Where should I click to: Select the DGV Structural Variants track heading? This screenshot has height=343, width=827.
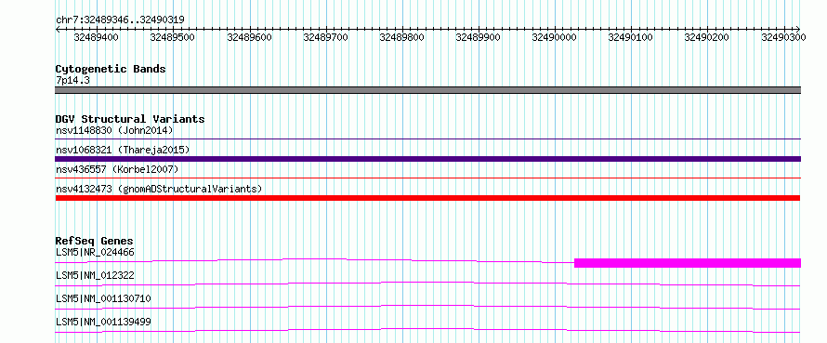click(x=130, y=119)
